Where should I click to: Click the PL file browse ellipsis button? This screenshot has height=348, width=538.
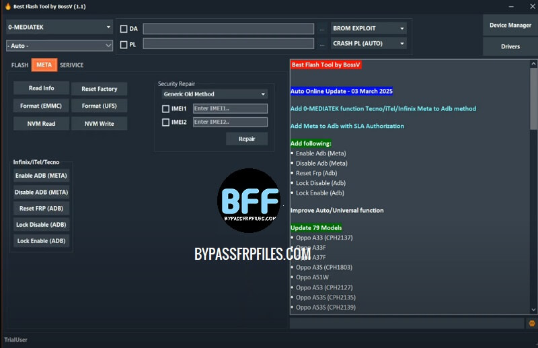[323, 44]
